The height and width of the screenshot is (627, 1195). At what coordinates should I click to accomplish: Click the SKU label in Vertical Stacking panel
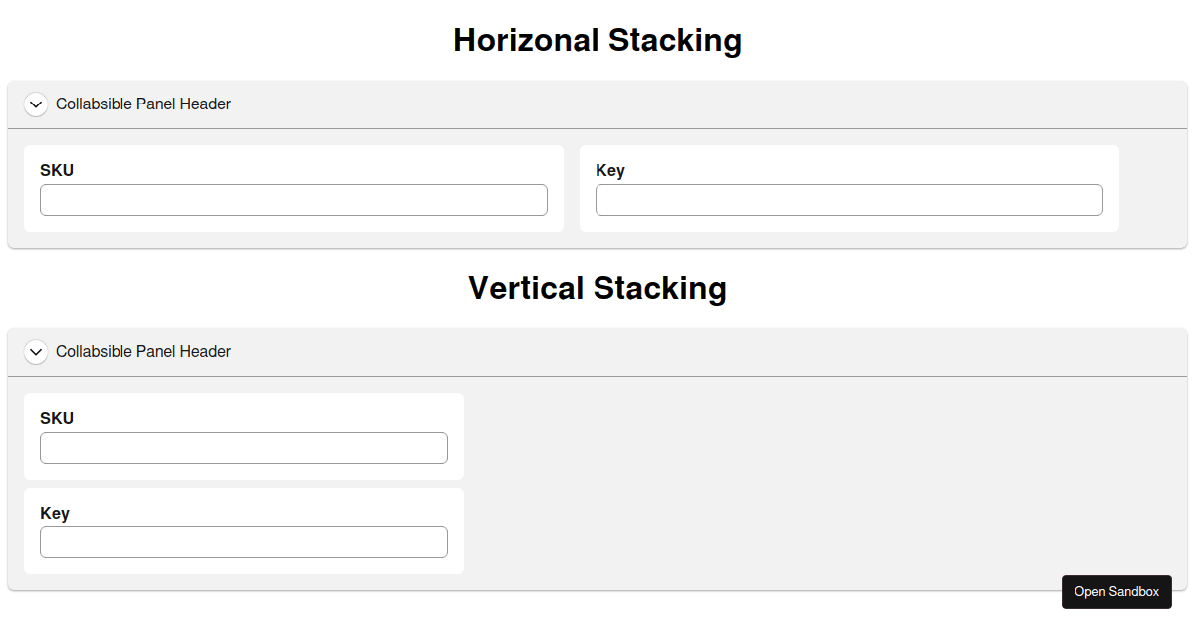click(57, 418)
